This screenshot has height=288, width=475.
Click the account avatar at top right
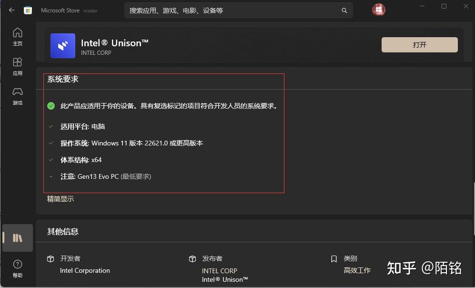coord(378,10)
